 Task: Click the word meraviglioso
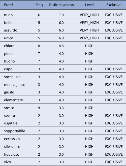15,85
